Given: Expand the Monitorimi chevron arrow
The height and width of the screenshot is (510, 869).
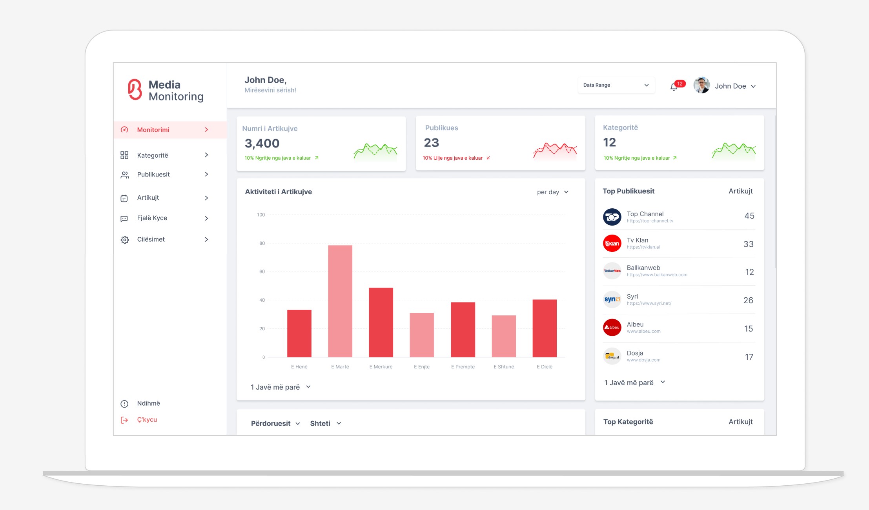Looking at the screenshot, I should point(206,130).
